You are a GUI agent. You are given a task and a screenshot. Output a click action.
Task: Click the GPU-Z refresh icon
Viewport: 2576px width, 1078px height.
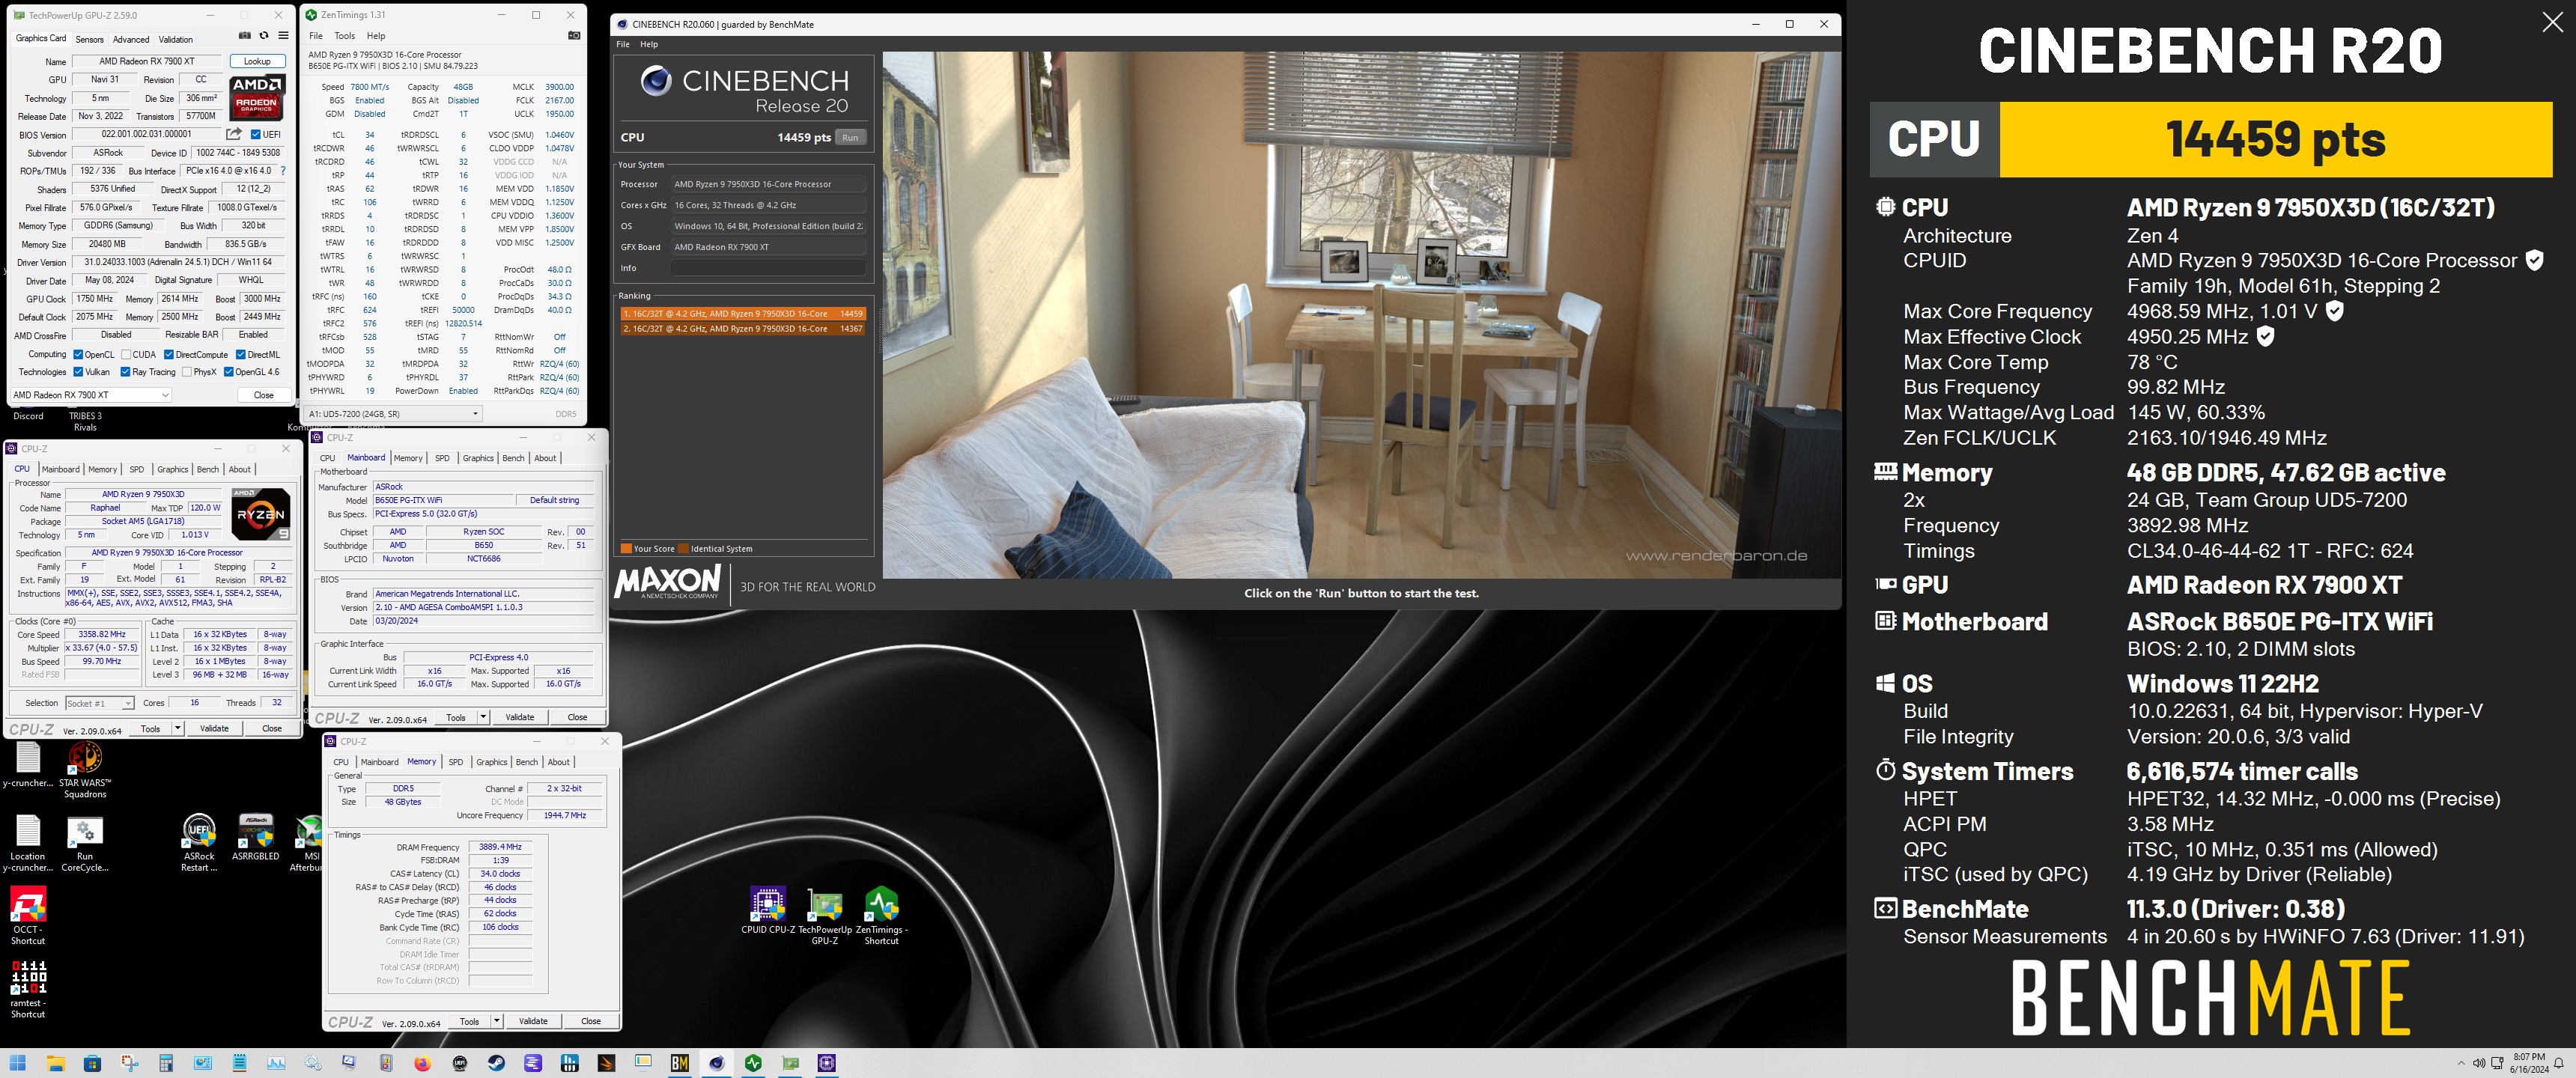[x=264, y=36]
